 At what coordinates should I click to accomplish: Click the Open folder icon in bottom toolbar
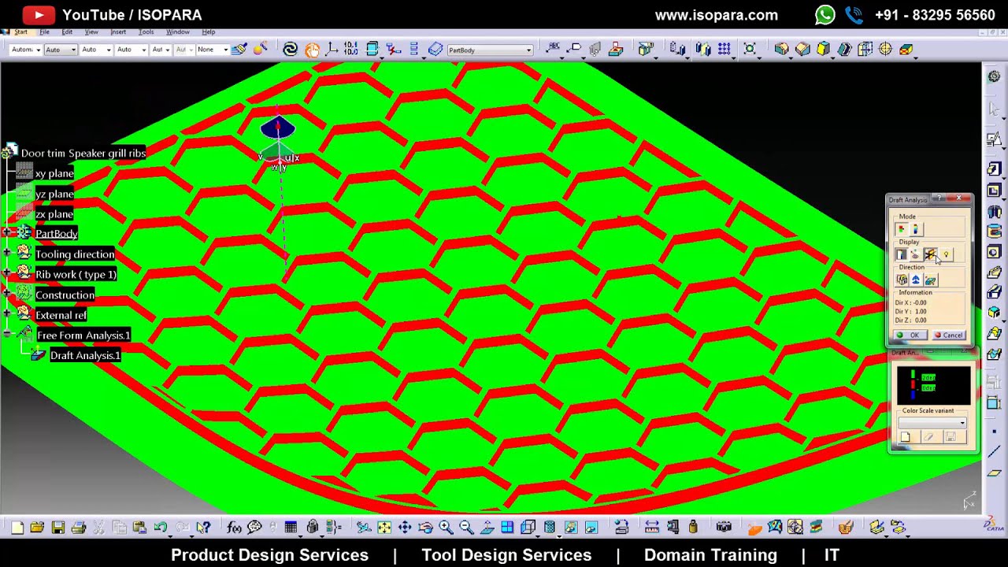37,528
